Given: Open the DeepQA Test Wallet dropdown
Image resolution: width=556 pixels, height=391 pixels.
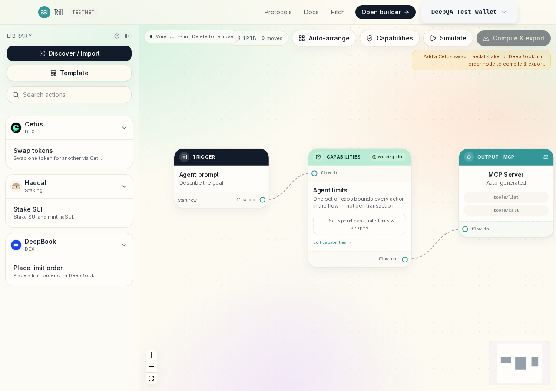Looking at the screenshot, I should pyautogui.click(x=469, y=12).
